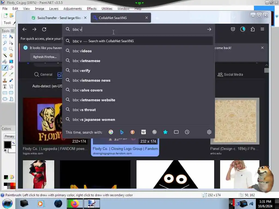Switch to the CollabNet SearXNG tab

click(x=121, y=18)
